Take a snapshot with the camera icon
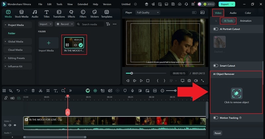This screenshot has width=265, height=139. [189, 81]
